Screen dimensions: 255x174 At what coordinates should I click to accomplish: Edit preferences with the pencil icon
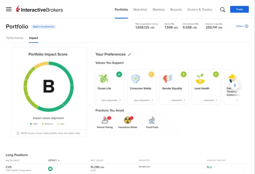[x=130, y=54]
